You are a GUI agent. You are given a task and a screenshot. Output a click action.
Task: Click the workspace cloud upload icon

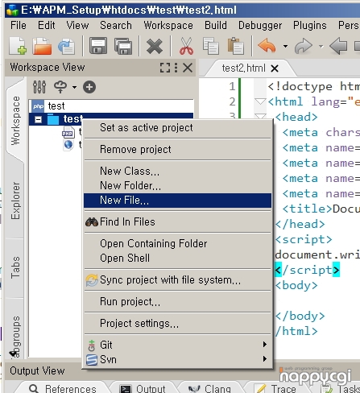(60, 87)
